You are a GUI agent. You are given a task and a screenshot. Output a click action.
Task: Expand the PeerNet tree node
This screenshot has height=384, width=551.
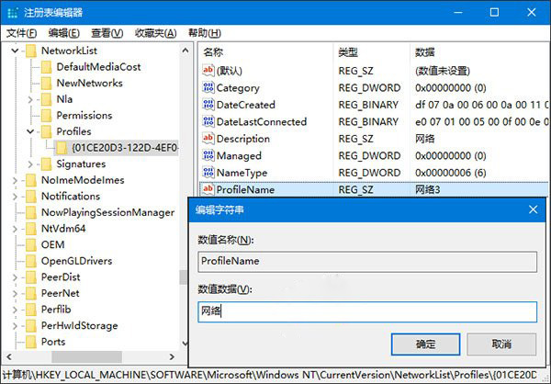click(15, 294)
